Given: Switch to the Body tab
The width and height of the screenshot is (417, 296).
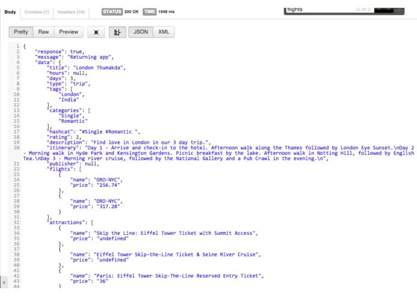Looking at the screenshot, I should [10, 12].
